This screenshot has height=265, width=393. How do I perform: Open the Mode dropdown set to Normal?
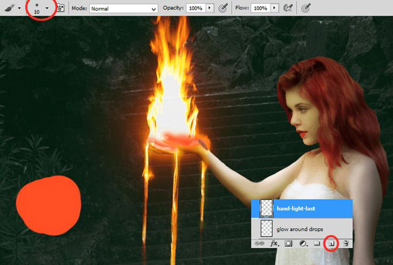click(x=124, y=9)
